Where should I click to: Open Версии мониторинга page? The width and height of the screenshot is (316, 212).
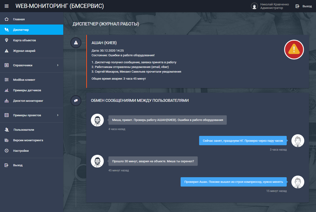coord(32,140)
